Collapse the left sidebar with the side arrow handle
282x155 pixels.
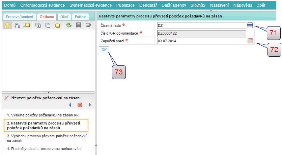coord(96,145)
